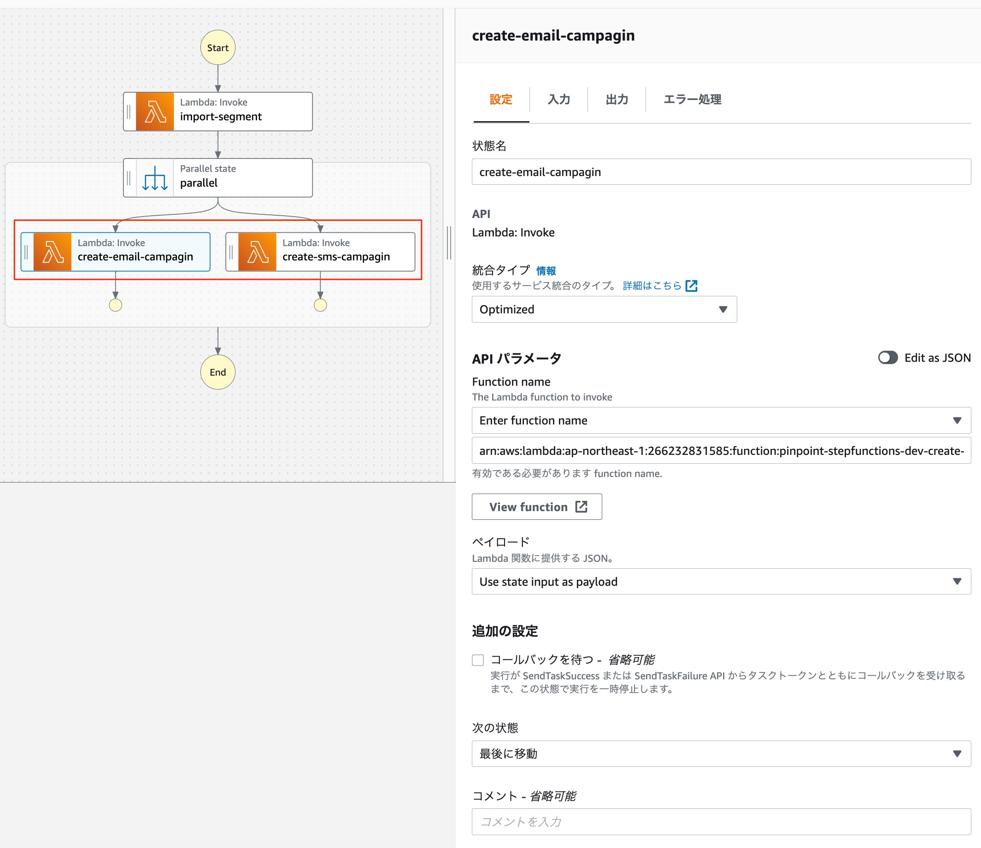Click the End node circle
981x848 pixels.
pyautogui.click(x=218, y=372)
